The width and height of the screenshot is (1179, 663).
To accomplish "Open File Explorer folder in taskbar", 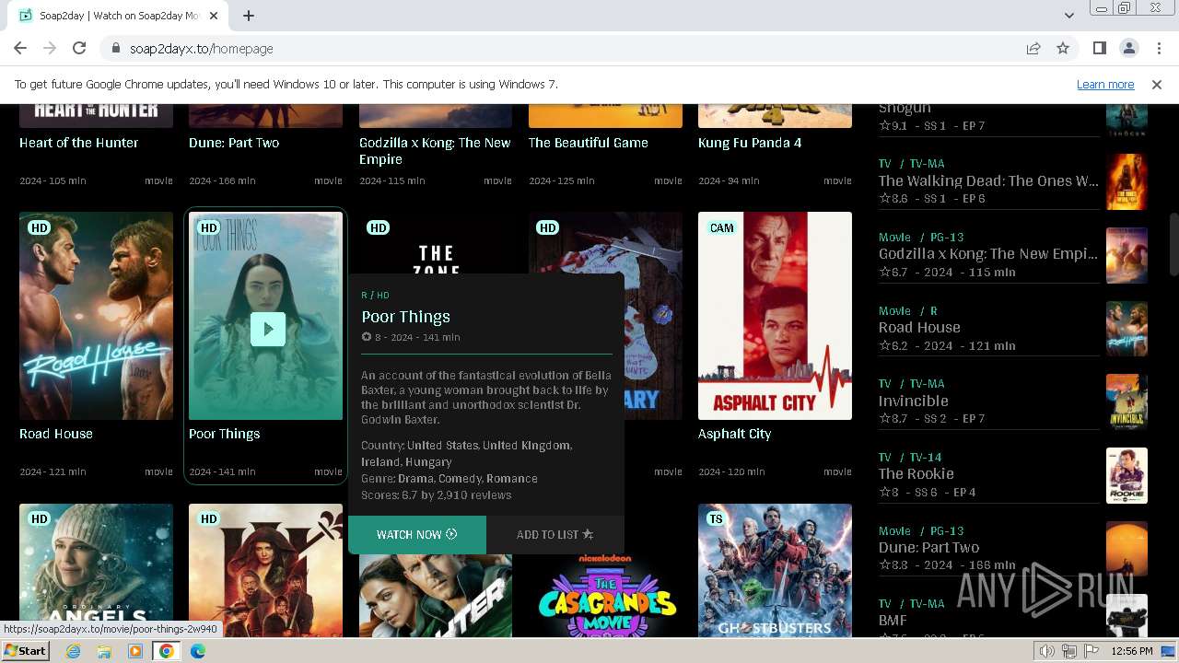I will coord(104,651).
